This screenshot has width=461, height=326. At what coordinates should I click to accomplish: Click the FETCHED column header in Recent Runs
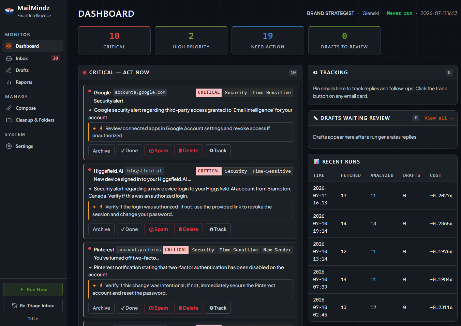[x=351, y=175]
